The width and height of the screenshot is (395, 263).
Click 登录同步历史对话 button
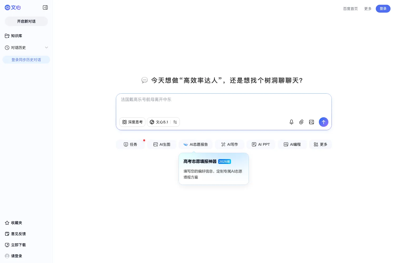pyautogui.click(x=26, y=60)
